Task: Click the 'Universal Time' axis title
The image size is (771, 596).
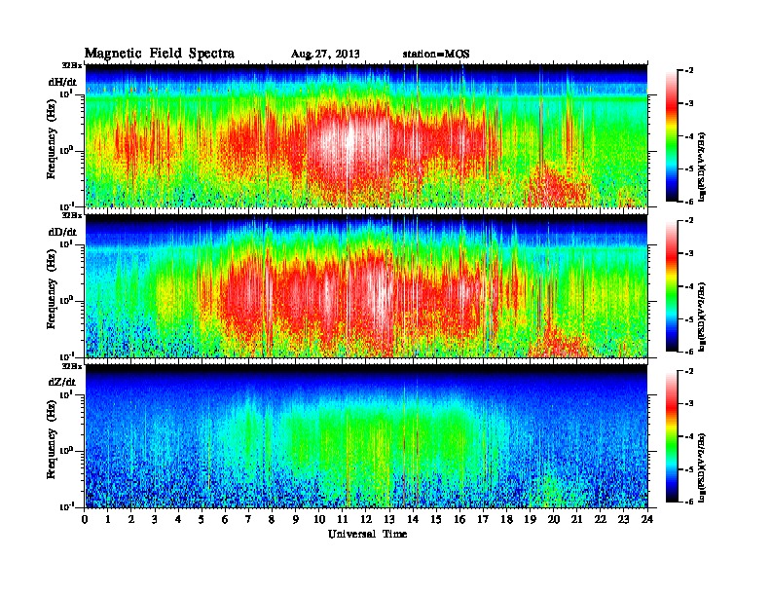Action: coord(367,534)
